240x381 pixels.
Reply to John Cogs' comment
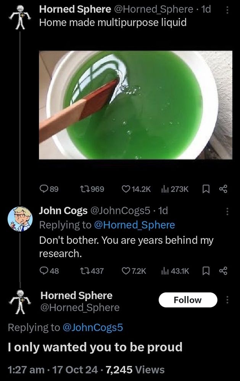point(44,271)
